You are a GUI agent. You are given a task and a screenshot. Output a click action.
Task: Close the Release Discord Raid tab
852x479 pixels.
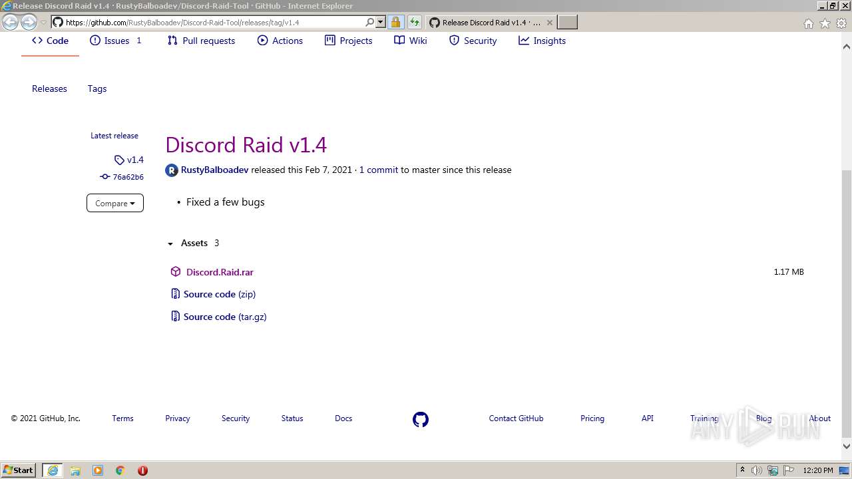(550, 23)
